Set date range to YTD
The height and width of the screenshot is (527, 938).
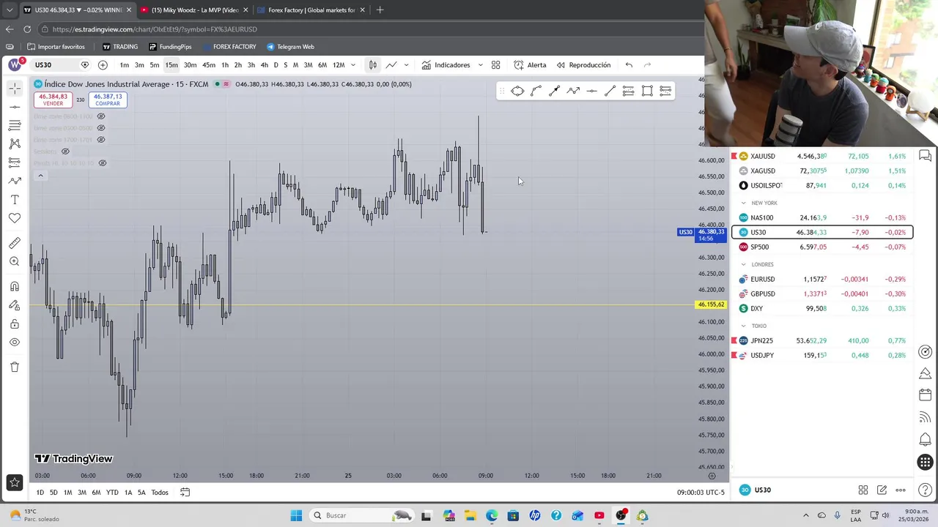tap(112, 493)
